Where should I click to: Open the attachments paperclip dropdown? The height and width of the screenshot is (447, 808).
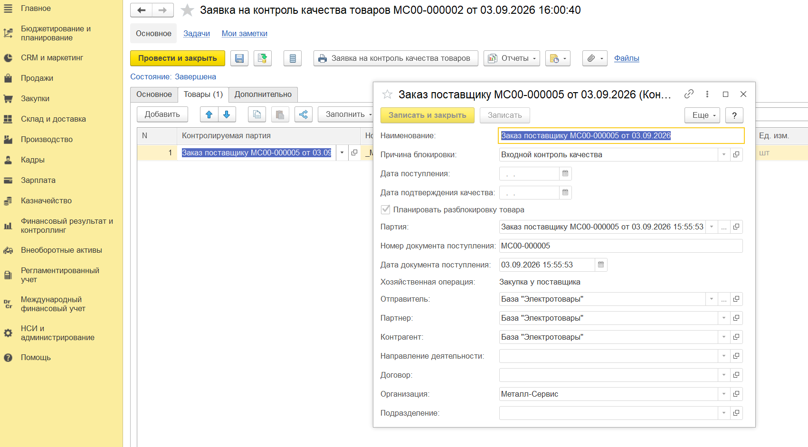[595, 58]
